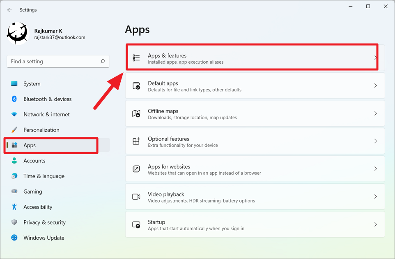Go to Time & language settings

[x=44, y=176]
